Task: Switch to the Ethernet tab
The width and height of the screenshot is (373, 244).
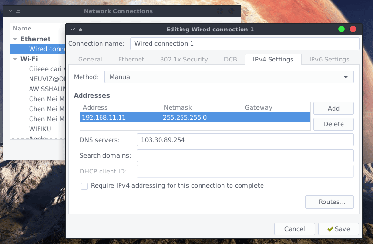Action: (x=131, y=59)
